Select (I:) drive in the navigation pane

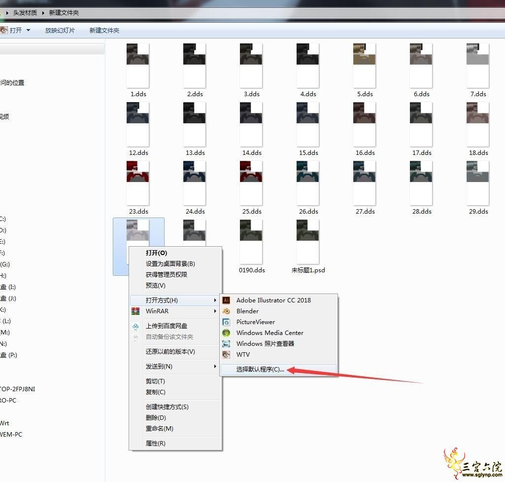8,287
